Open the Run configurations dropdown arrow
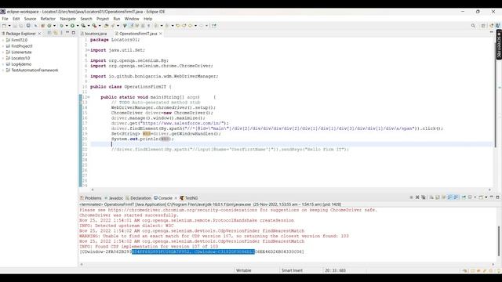The height and width of the screenshot is (282, 502). tap(78, 26)
